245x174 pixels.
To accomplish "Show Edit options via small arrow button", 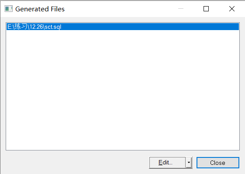I will pos(189,163).
